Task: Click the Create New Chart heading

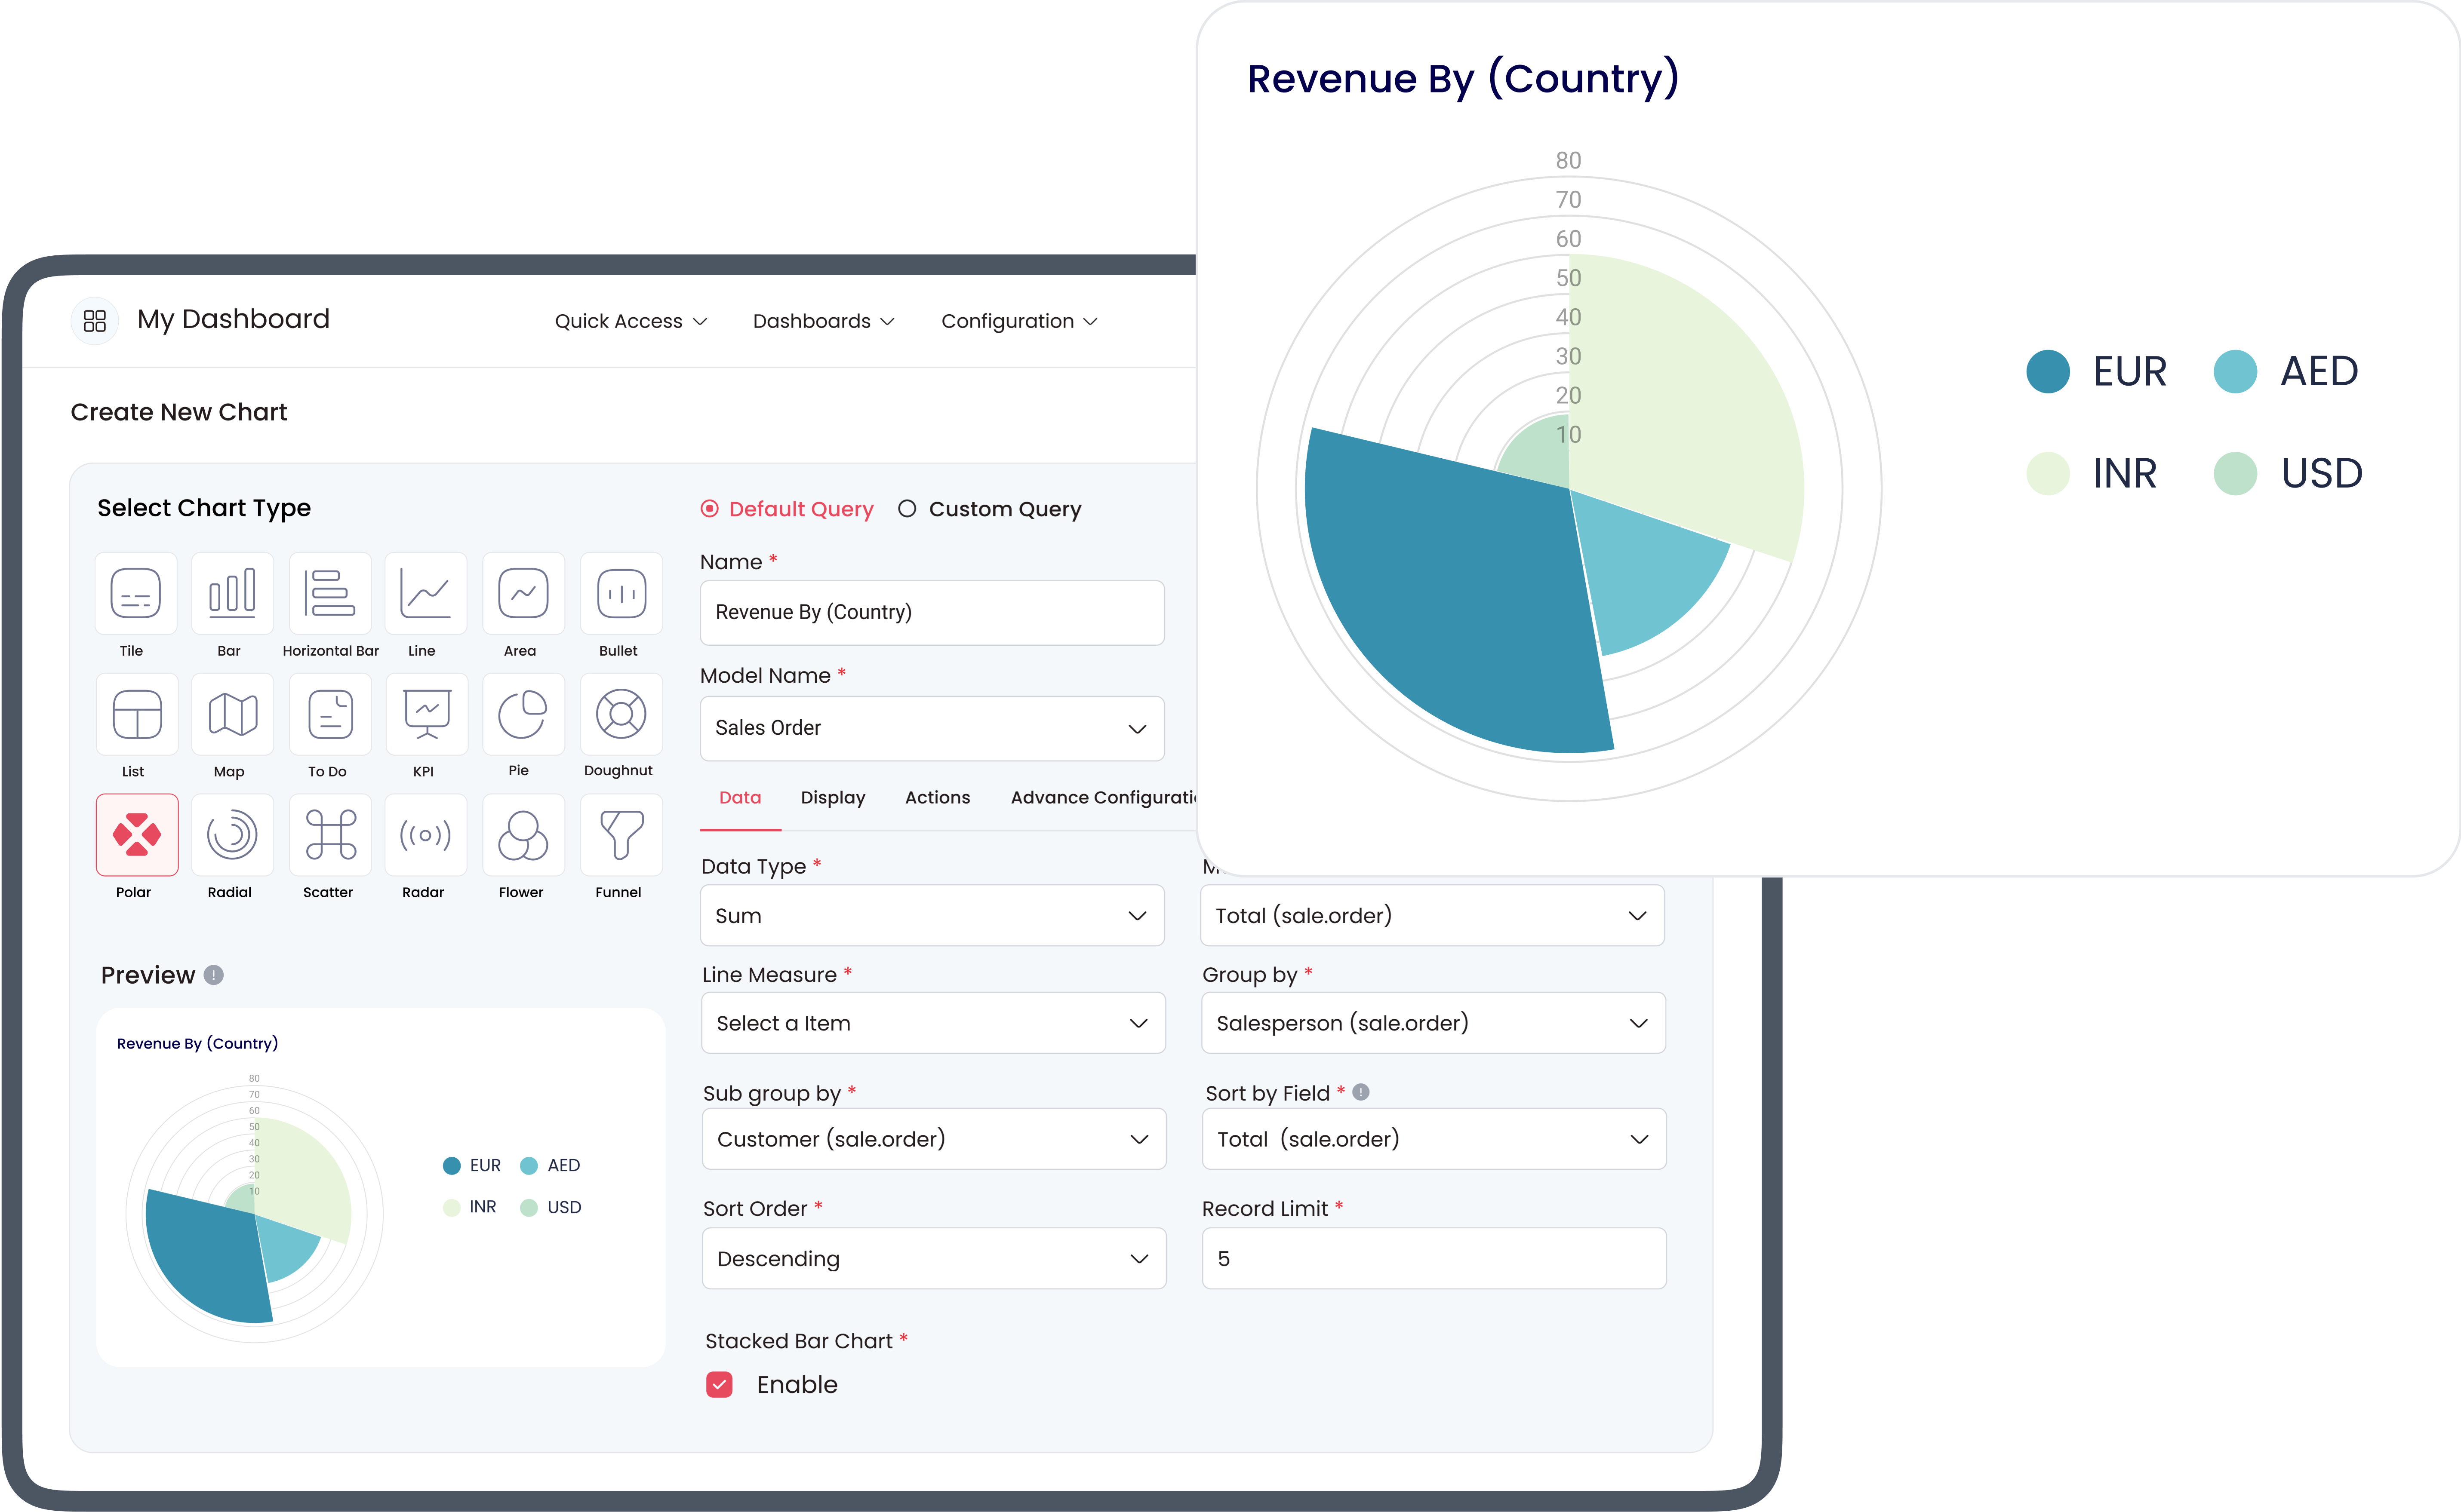Action: click(179, 412)
